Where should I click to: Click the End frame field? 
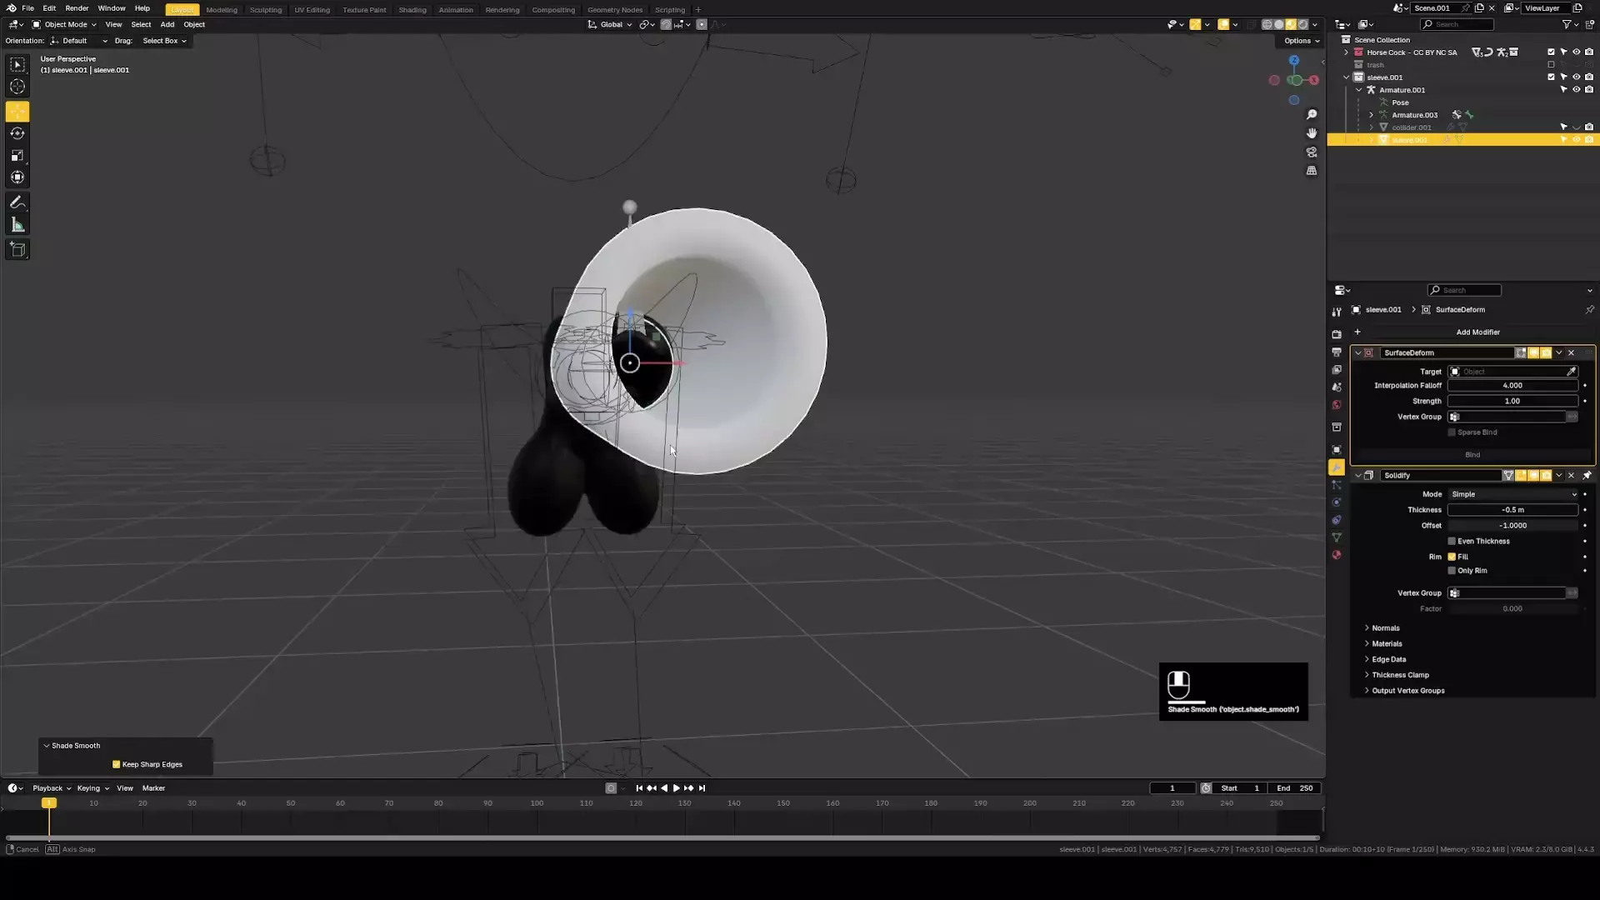click(x=1294, y=788)
